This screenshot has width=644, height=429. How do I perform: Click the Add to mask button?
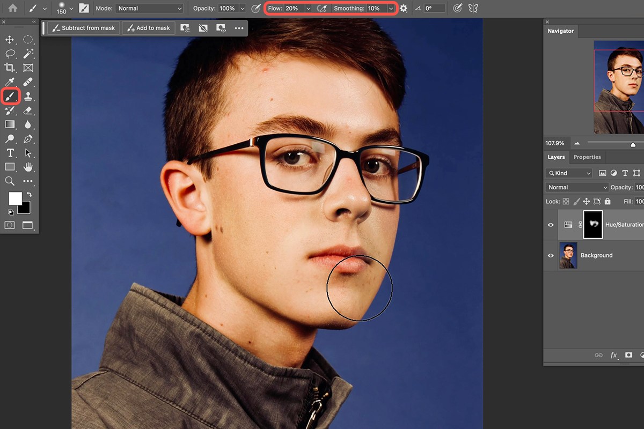click(148, 28)
